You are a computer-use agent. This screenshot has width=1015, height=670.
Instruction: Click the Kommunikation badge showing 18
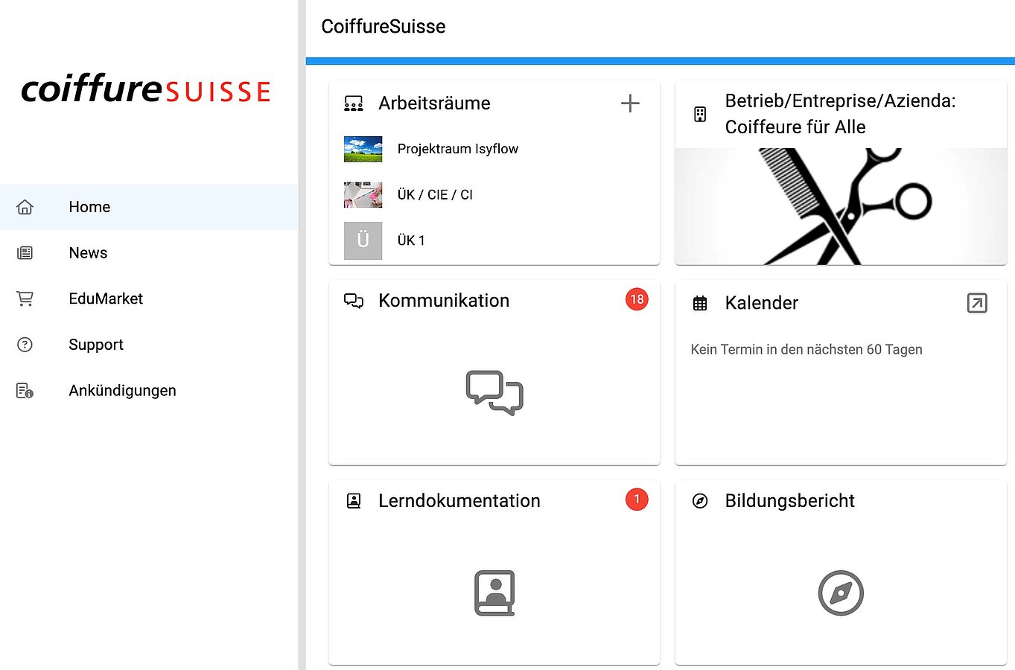637,299
